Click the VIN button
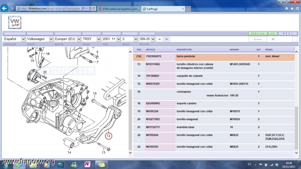 (x=273, y=34)
